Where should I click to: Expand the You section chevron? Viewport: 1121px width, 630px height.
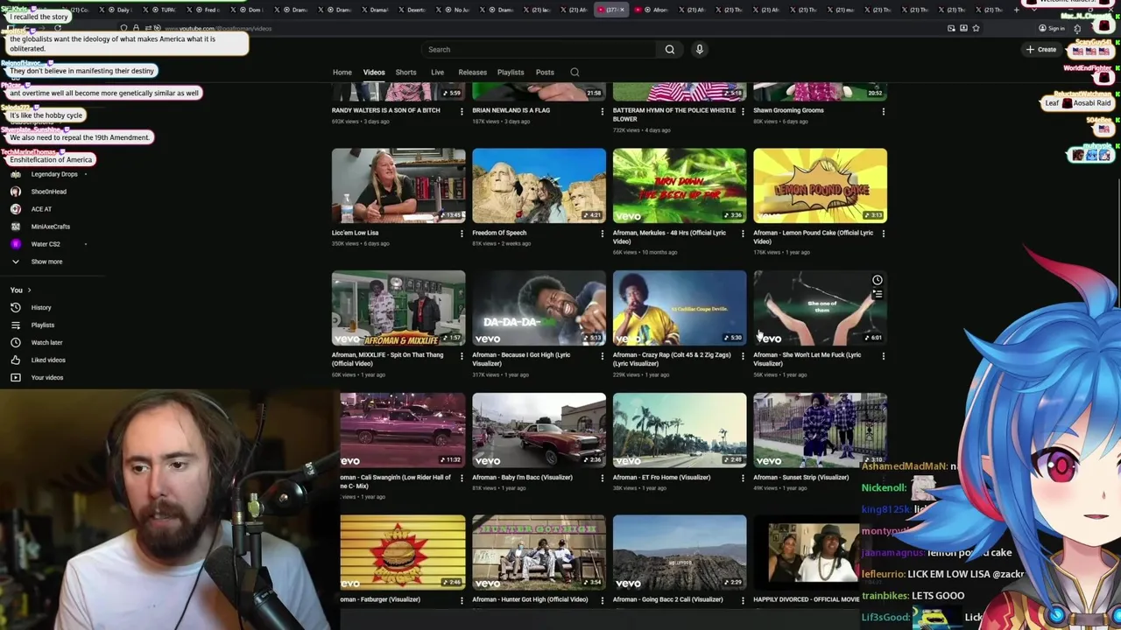[x=29, y=290]
